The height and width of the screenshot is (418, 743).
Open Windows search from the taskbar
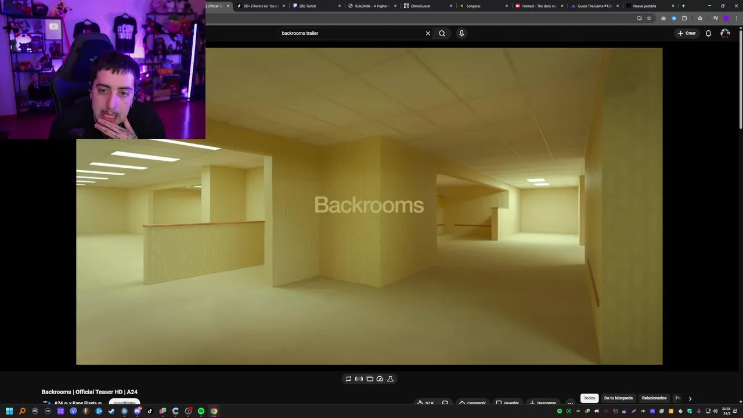pyautogui.click(x=22, y=411)
